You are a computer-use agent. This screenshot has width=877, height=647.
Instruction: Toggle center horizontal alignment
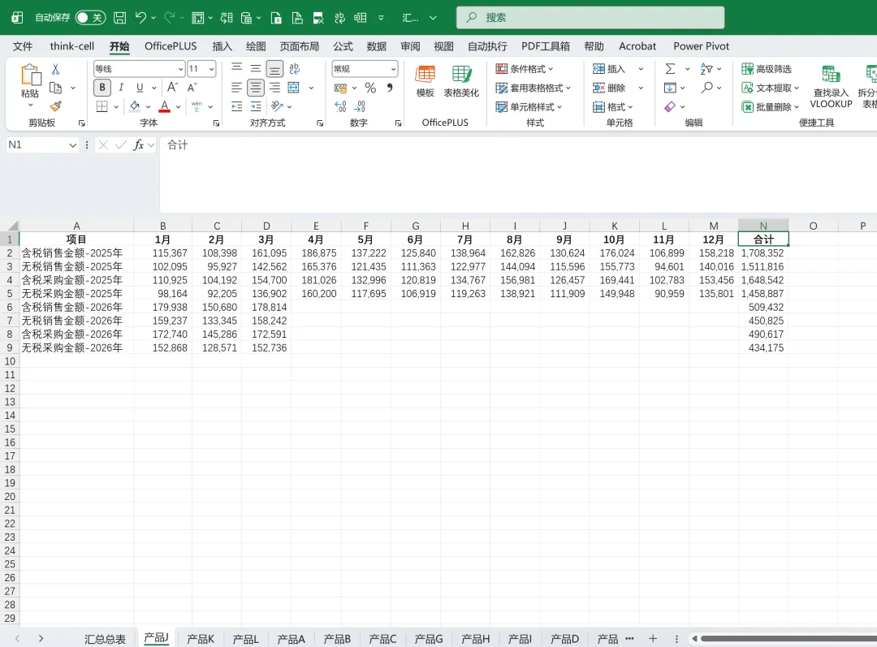(x=256, y=87)
